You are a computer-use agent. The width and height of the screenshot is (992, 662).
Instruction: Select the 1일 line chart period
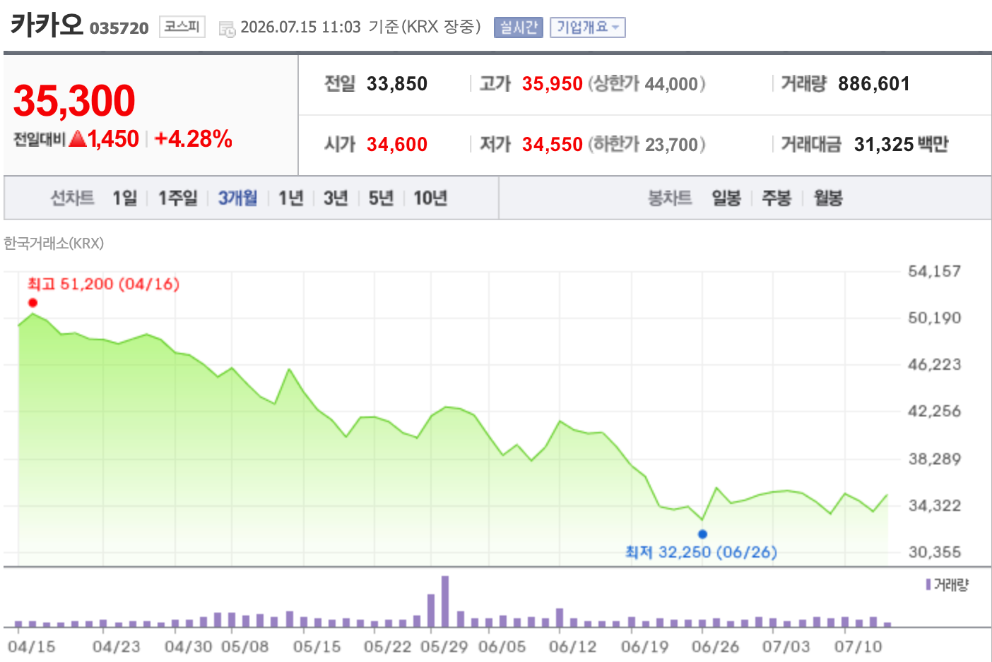click(x=125, y=198)
